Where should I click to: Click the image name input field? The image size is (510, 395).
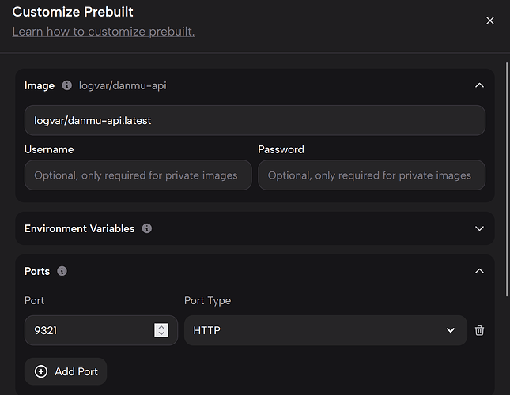coord(255,120)
